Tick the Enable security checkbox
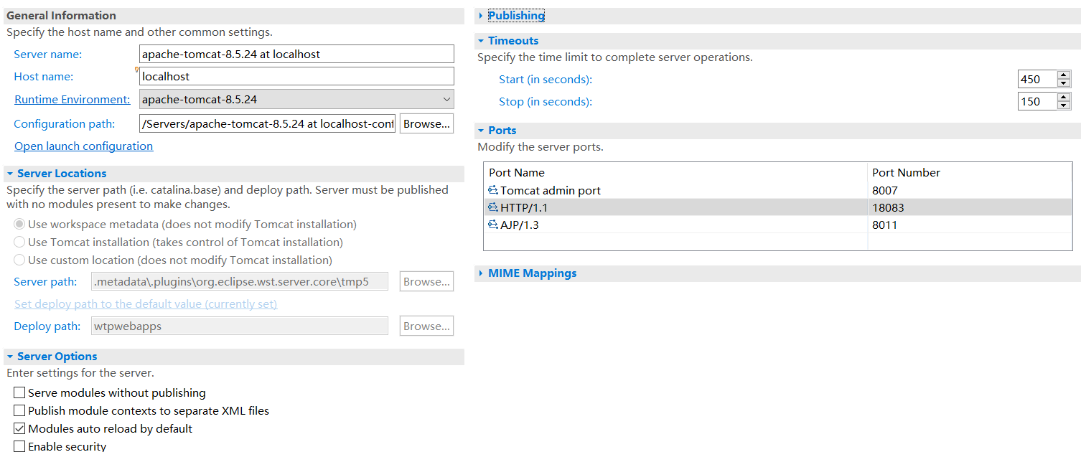The height and width of the screenshot is (452, 1081). click(19, 446)
